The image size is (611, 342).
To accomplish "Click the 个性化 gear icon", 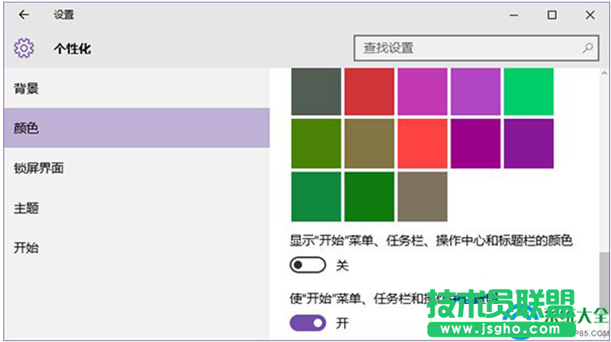I will pyautogui.click(x=23, y=49).
